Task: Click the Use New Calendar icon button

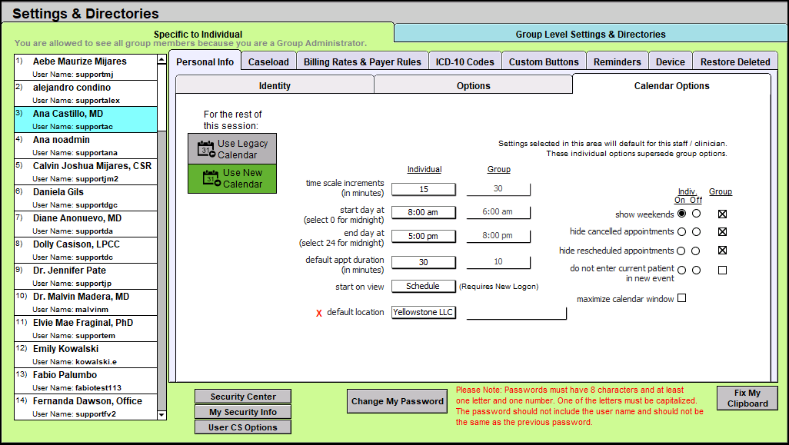Action: 231,178
